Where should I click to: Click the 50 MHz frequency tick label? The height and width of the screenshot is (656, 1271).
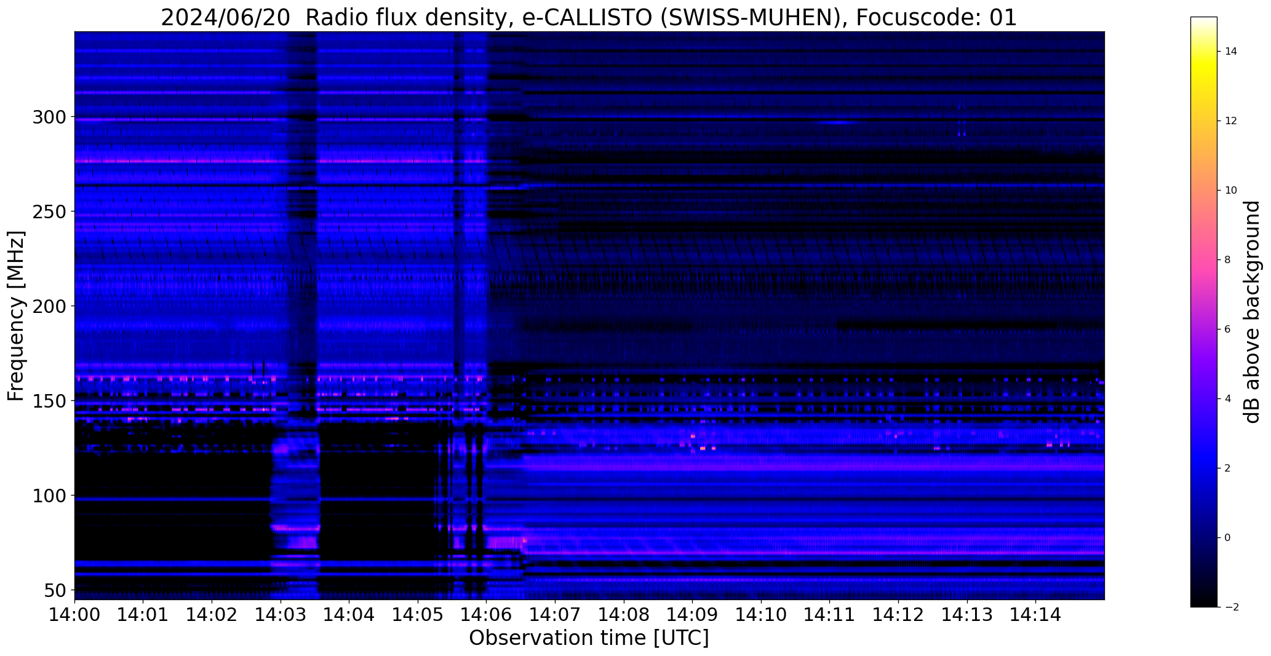pos(54,590)
